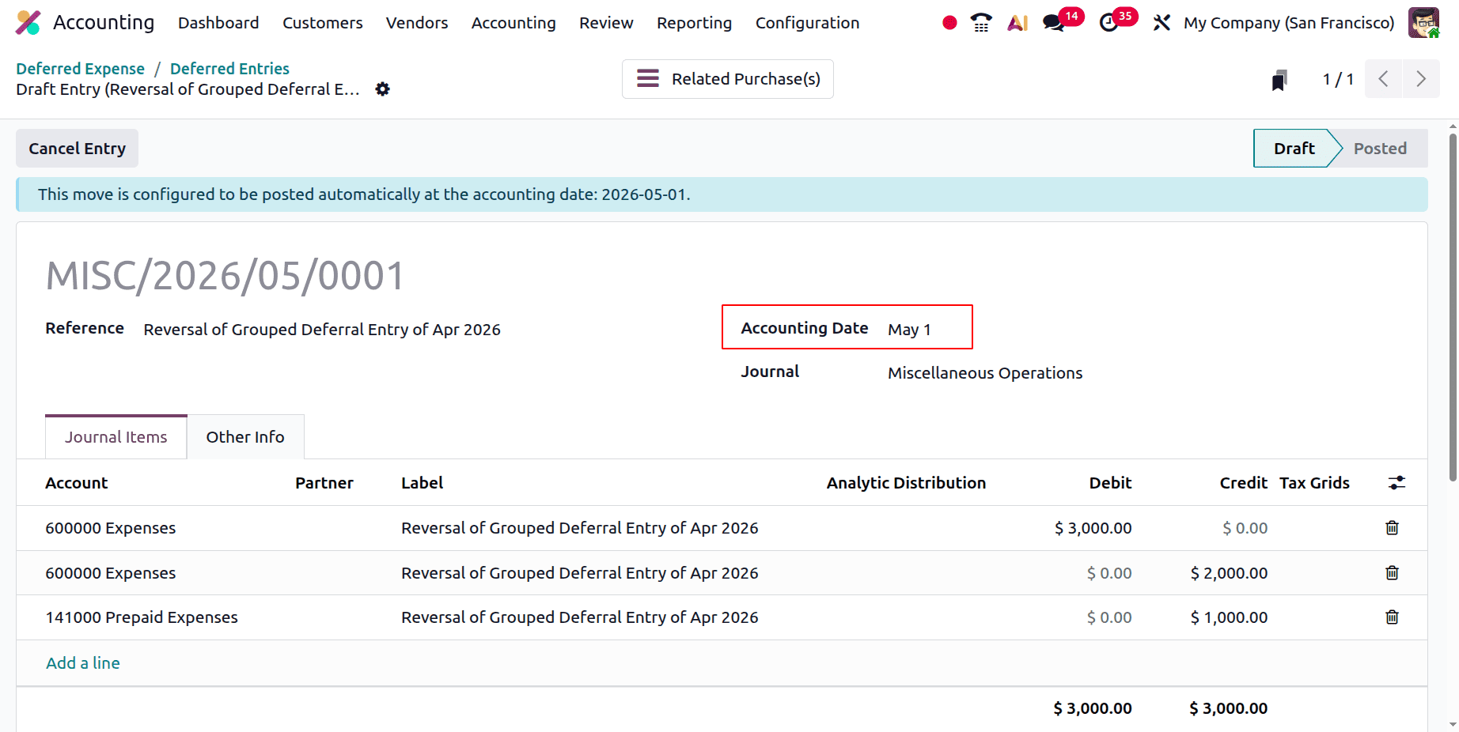This screenshot has height=732, width=1459.
Task: Click the Label column header
Action: click(422, 483)
